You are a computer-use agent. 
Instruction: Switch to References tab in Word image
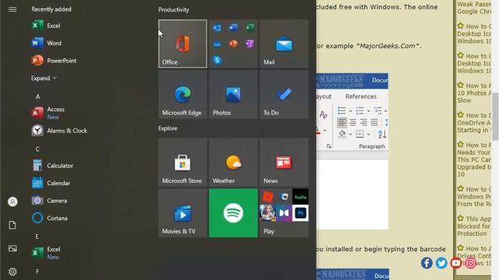[361, 96]
